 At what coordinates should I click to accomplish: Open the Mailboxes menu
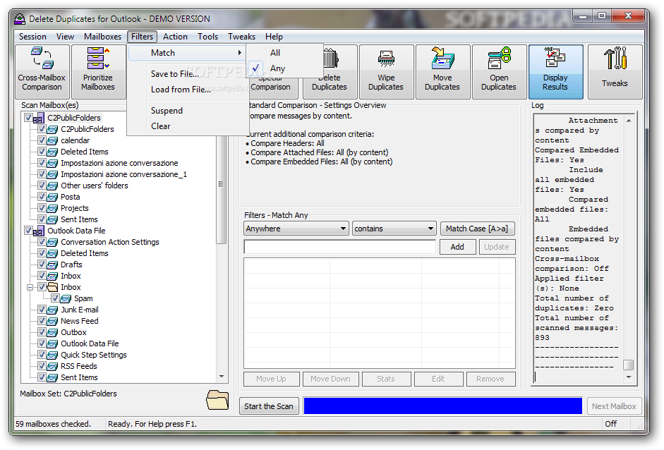click(x=102, y=37)
